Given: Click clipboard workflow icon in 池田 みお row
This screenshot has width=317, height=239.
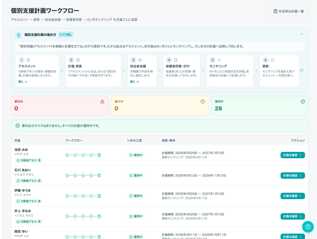Looking at the screenshot, I should pos(99,155).
